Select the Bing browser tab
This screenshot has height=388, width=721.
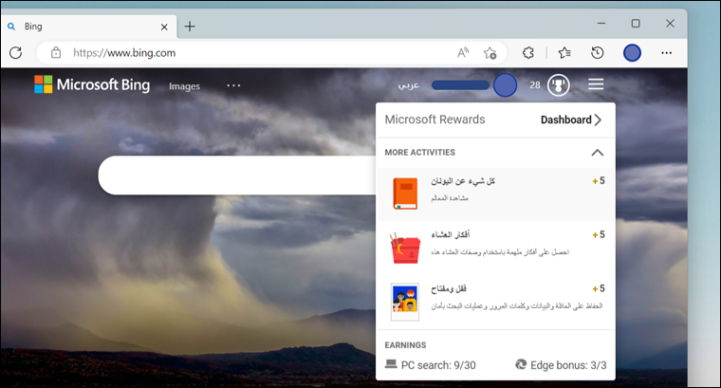(x=88, y=27)
